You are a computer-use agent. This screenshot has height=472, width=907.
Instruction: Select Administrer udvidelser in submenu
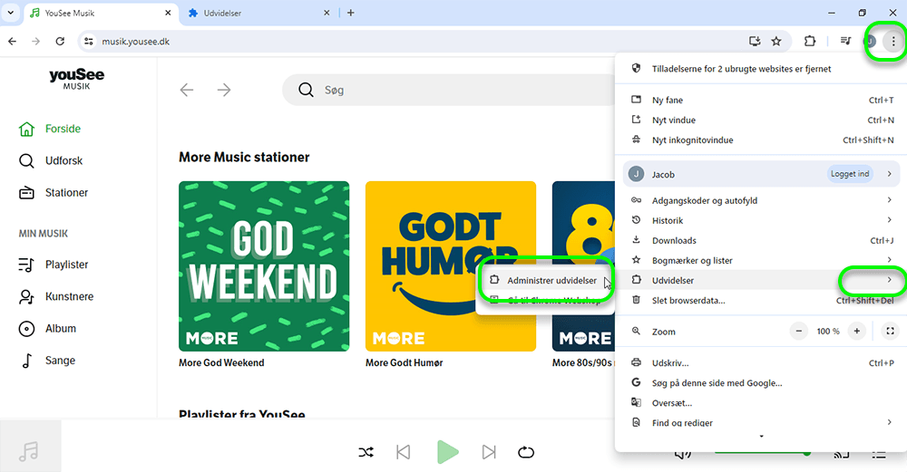pos(551,281)
